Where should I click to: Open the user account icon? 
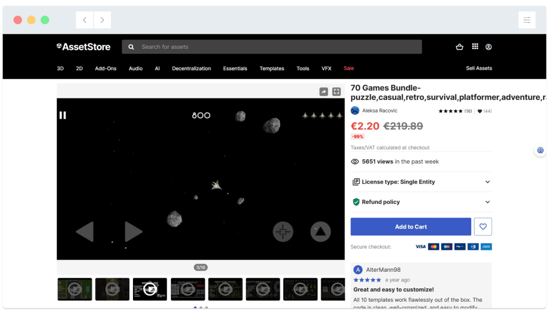(x=488, y=47)
